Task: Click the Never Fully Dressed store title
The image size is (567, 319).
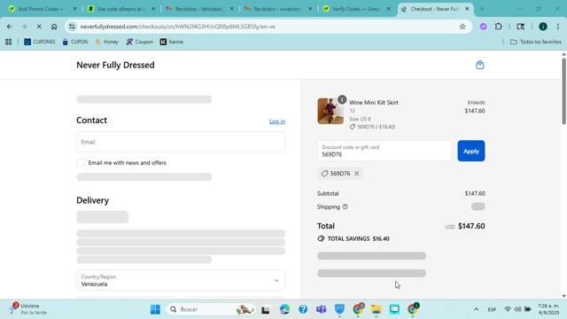Action: click(115, 65)
